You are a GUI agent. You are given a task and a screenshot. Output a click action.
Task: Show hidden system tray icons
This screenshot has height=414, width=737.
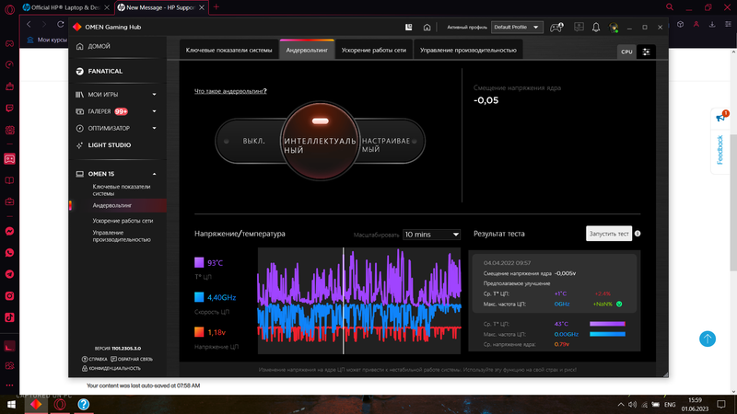[x=620, y=404]
